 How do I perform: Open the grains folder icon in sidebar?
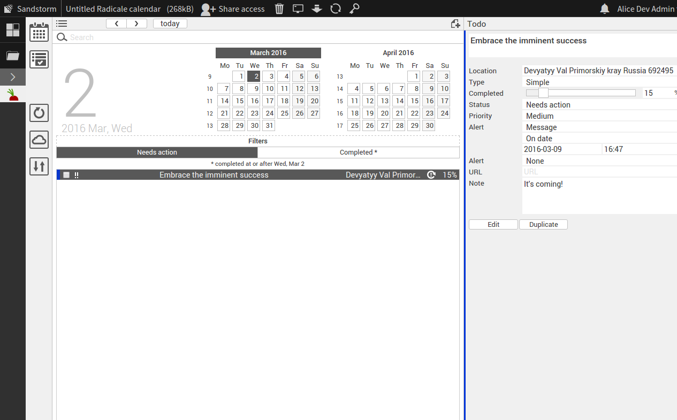[x=13, y=56]
